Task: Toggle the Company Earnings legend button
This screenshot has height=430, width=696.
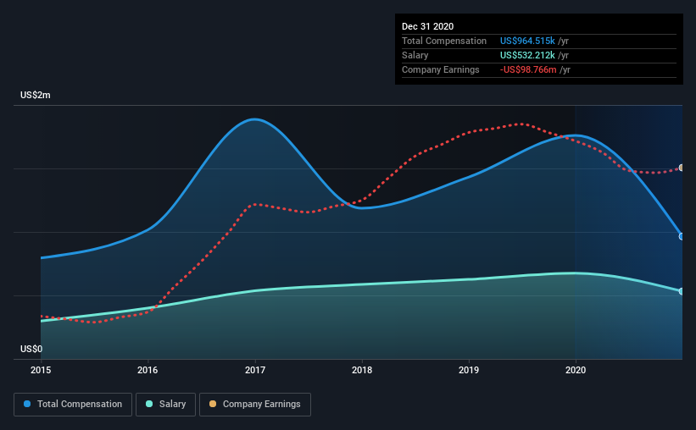Action: coord(255,405)
